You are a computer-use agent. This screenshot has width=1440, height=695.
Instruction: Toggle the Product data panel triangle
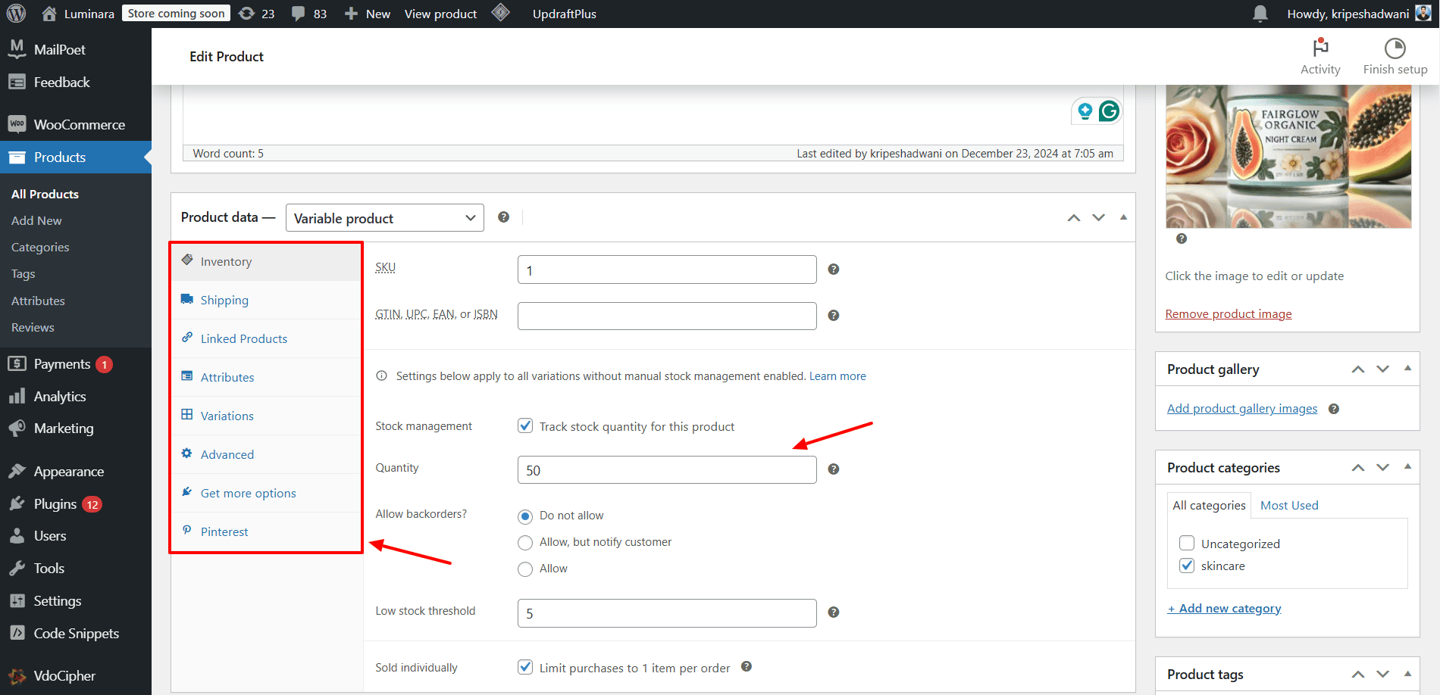coord(1123,217)
